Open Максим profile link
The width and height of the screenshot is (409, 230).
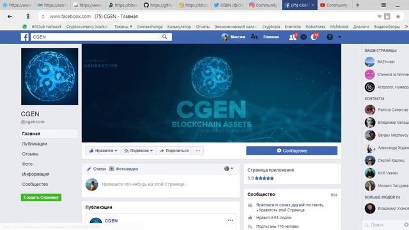pos(233,37)
